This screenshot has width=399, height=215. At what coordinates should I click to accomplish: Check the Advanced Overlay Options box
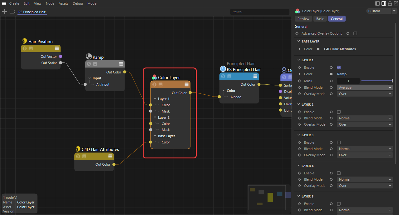pos(355,33)
